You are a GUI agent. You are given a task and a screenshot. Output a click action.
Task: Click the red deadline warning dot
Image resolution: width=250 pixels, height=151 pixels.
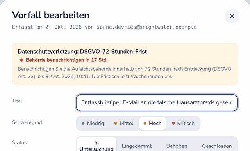point(21,60)
